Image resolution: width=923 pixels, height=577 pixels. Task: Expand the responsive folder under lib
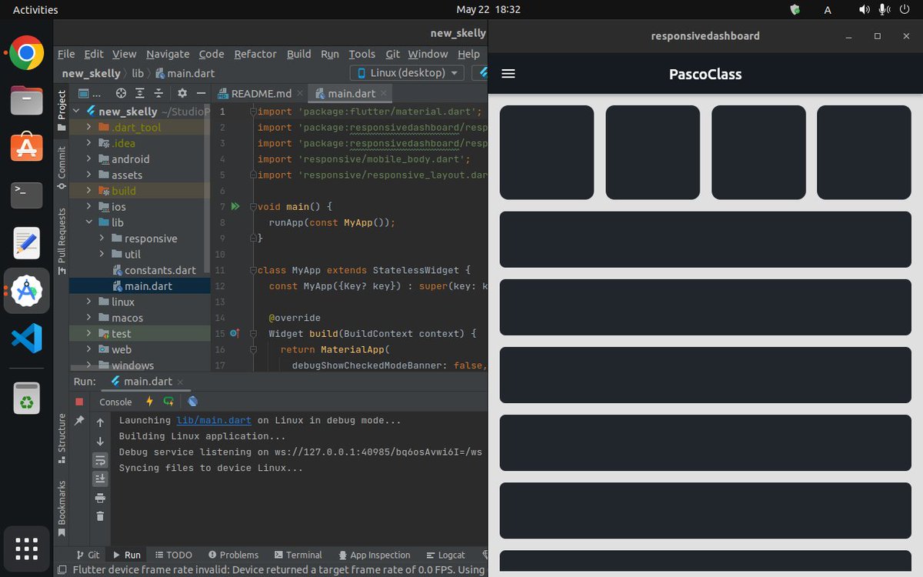point(102,238)
